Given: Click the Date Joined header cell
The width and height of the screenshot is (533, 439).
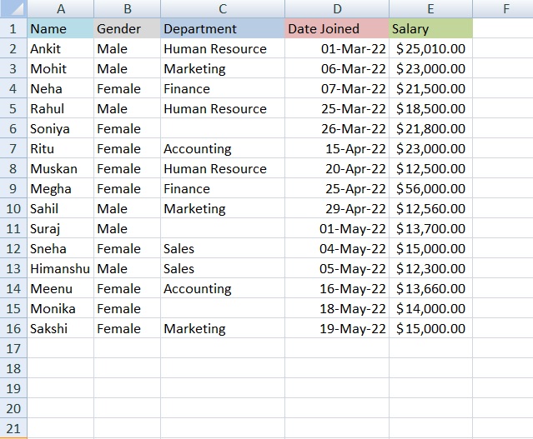Looking at the screenshot, I should (x=336, y=29).
